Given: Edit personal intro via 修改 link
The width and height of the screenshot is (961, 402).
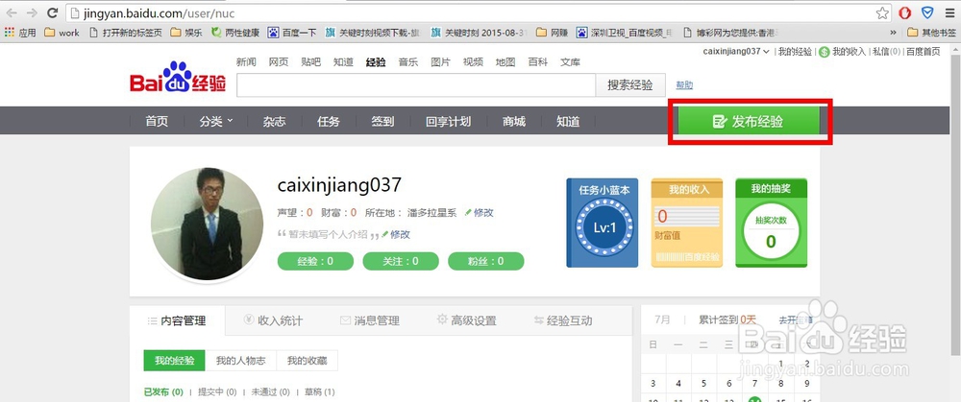Looking at the screenshot, I should [400, 234].
